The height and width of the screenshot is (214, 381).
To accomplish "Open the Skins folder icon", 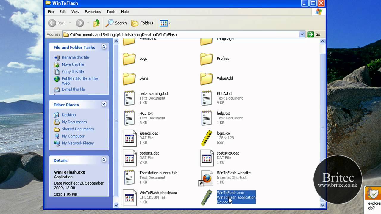I will 129,78.
